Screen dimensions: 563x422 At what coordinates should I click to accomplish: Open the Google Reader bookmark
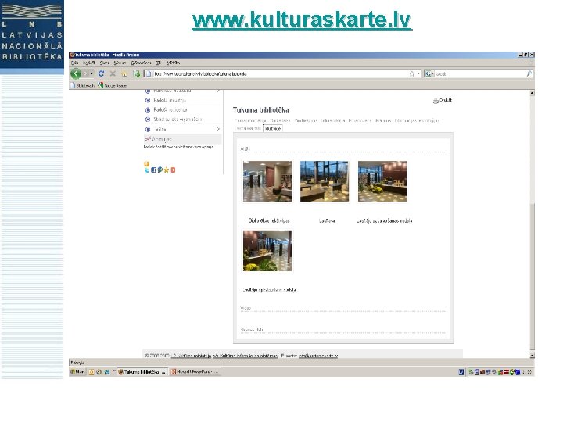click(112, 85)
